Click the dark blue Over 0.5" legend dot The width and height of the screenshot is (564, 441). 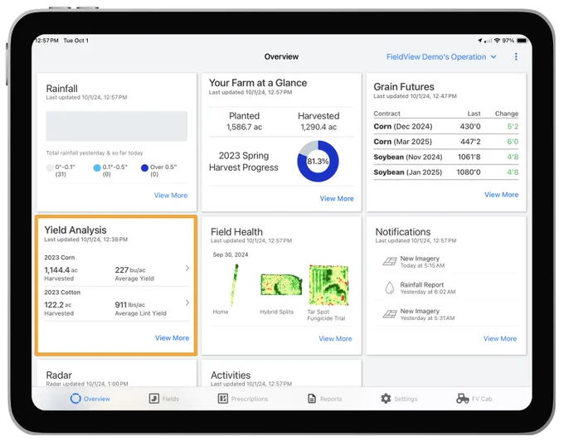[x=144, y=167]
